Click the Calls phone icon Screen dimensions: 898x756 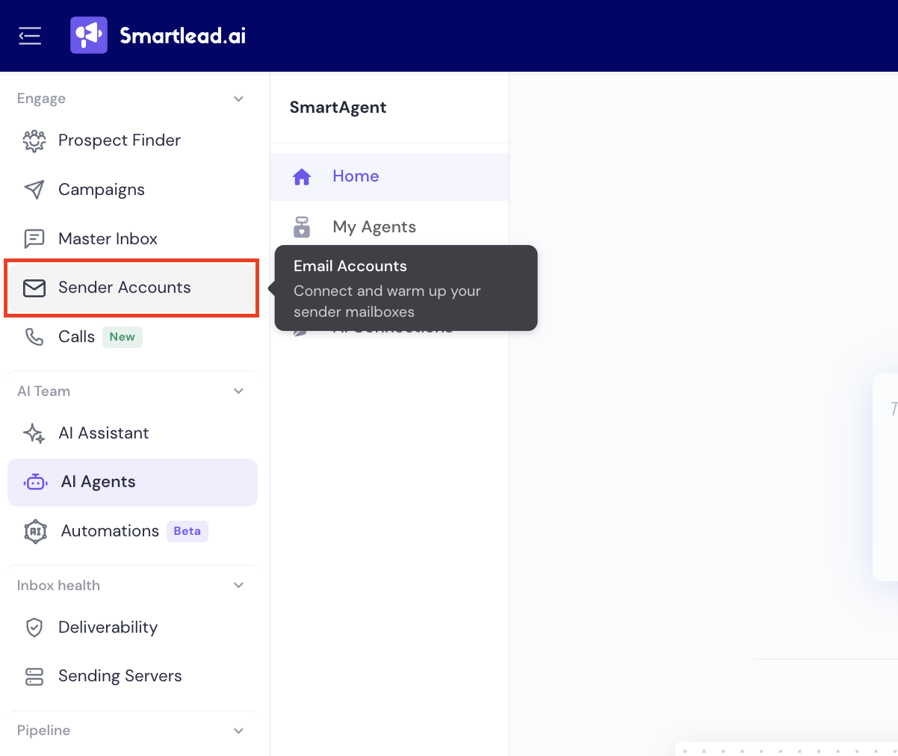click(34, 337)
